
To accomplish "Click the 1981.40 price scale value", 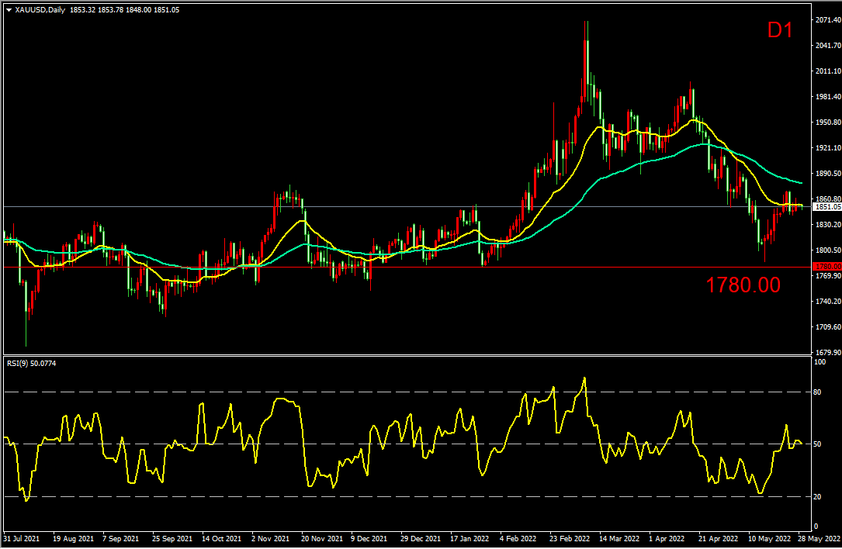I will point(828,97).
